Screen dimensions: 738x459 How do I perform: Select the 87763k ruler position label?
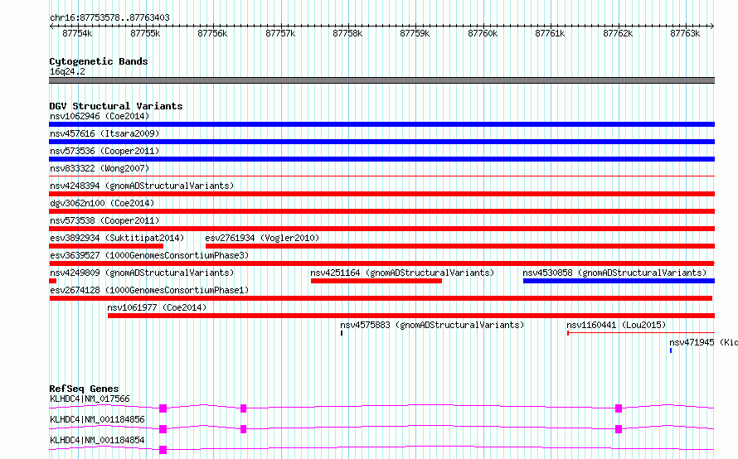tap(685, 33)
